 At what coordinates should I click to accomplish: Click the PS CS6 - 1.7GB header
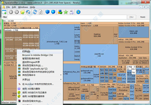click(x=22, y=26)
